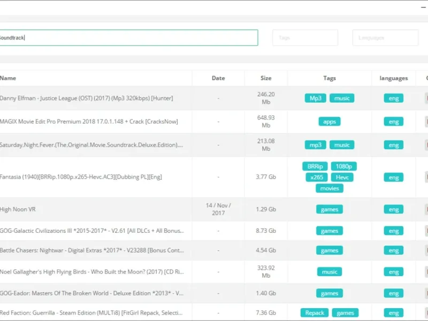Click music tag on Danny Elfman row
Image resolution: width=428 pixels, height=321 pixels.
click(342, 98)
